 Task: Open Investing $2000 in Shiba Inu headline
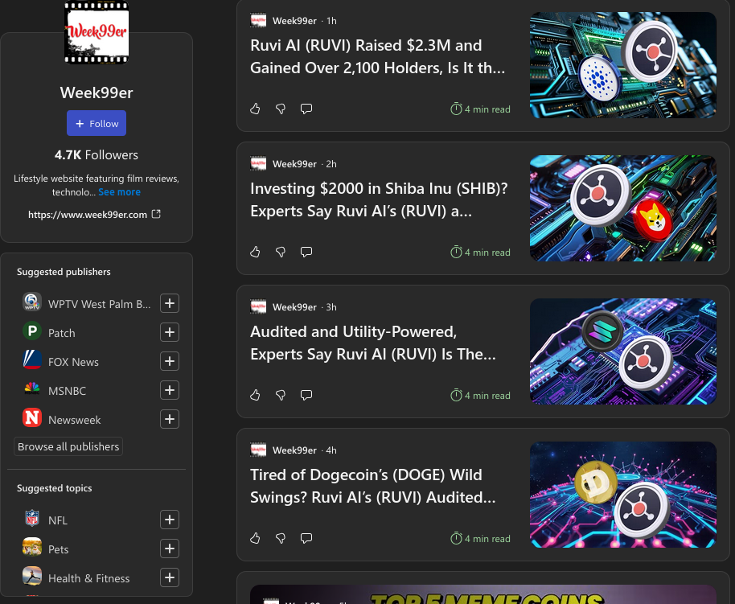coord(379,199)
